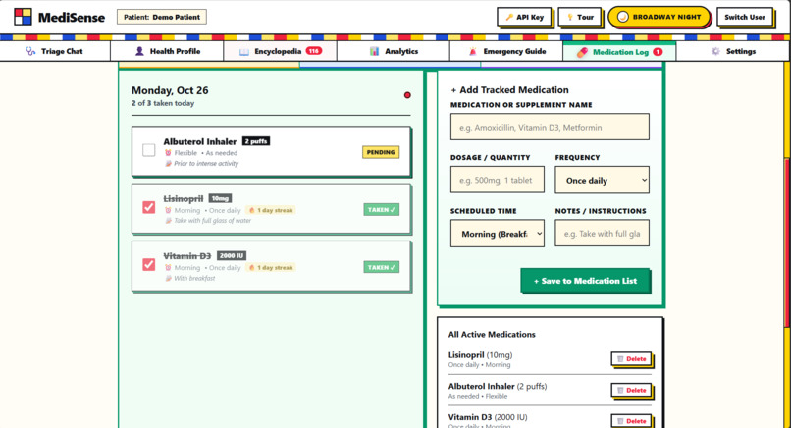Click the siren icon in Emergency Guide tab
The image size is (791, 428).
[x=473, y=51]
